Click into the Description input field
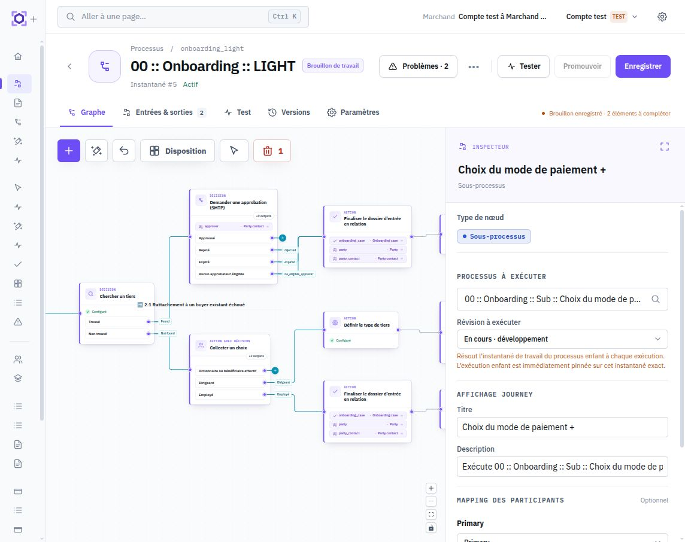This screenshot has width=685, height=542. (x=562, y=467)
